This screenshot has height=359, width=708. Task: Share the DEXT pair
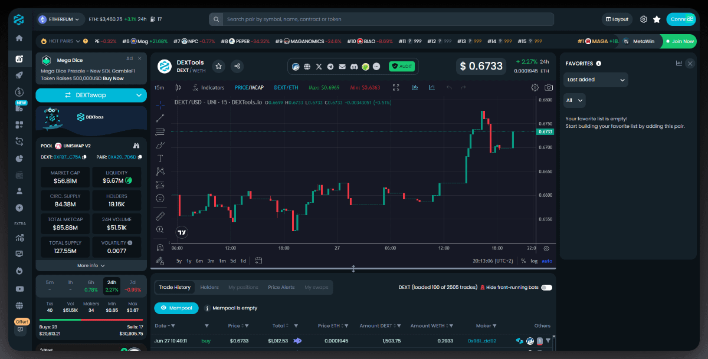tap(237, 66)
